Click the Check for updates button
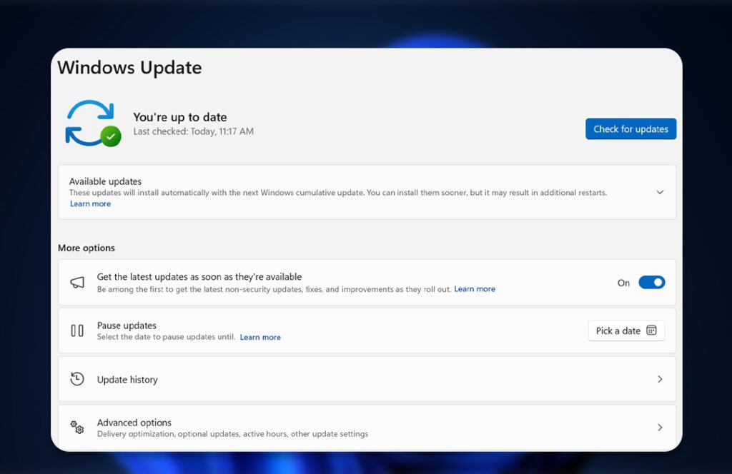The height and width of the screenshot is (474, 732). (630, 129)
